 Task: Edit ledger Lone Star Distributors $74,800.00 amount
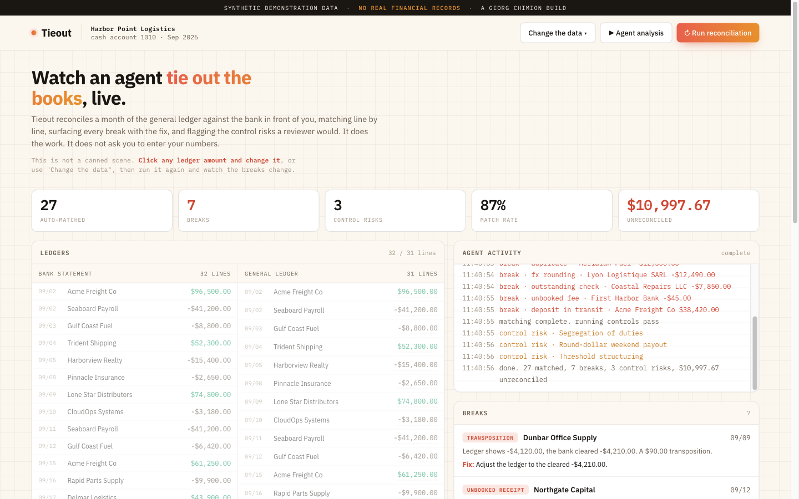[x=417, y=401]
